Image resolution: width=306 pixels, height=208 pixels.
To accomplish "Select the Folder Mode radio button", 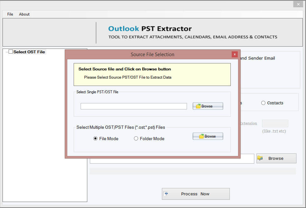I will click(x=136, y=139).
